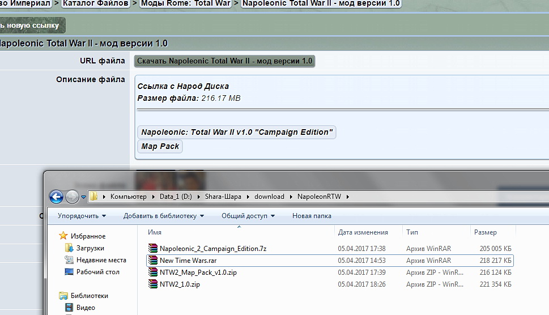Click the Избранное star icon
The image size is (549, 315).
[x=63, y=236]
